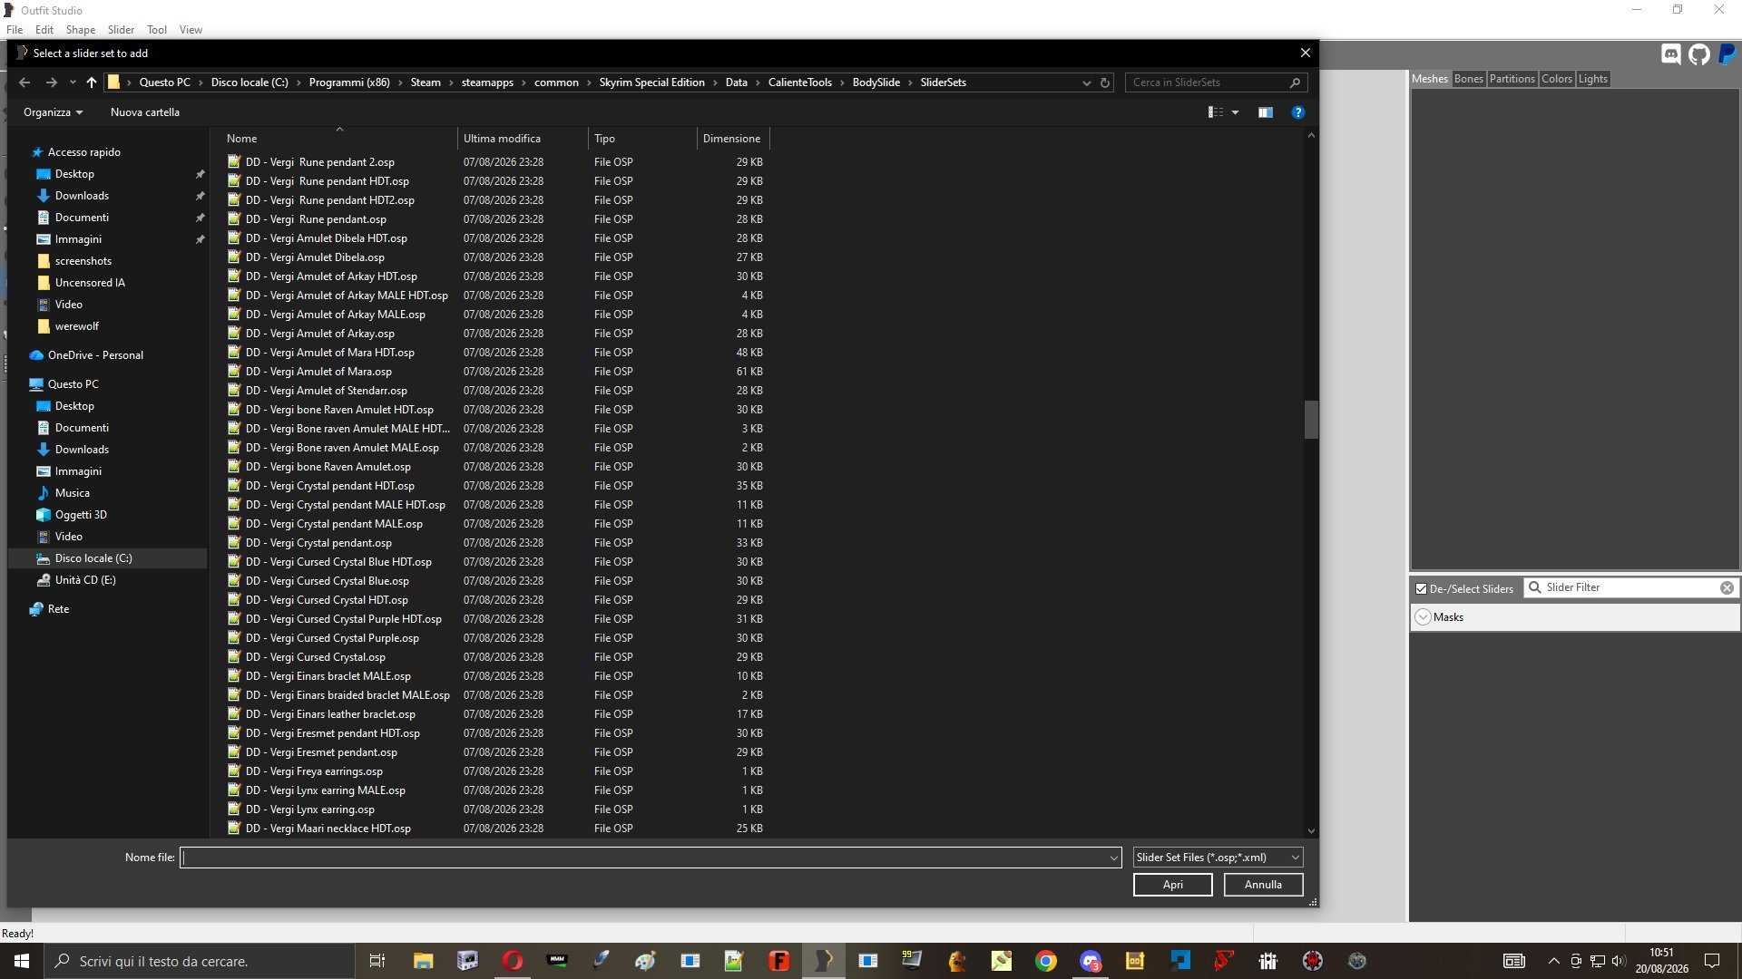Go back with the left arrow button
The image size is (1742, 979).
click(x=24, y=82)
